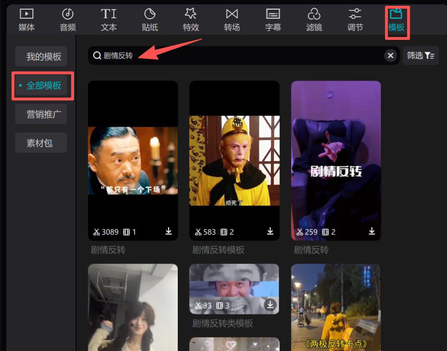This screenshot has height=351, width=447.
Task: Collapse the 全部模板 tree item
Action: pos(20,86)
